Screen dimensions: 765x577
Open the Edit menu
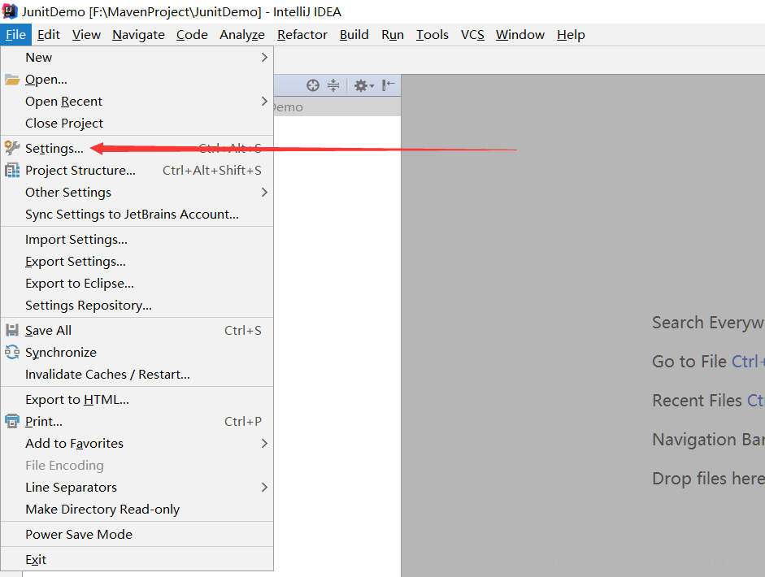tap(48, 35)
